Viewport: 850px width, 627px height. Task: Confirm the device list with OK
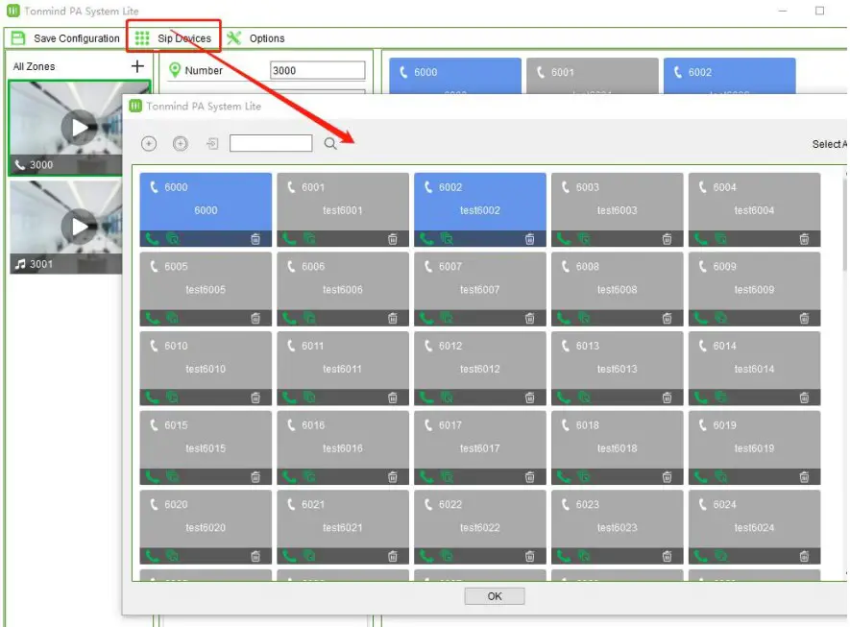[x=494, y=595]
